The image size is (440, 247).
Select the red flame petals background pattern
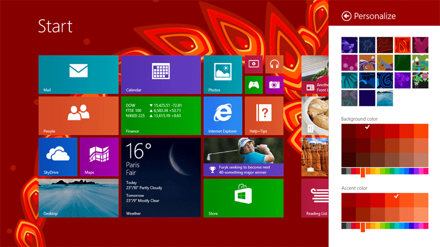point(403,45)
